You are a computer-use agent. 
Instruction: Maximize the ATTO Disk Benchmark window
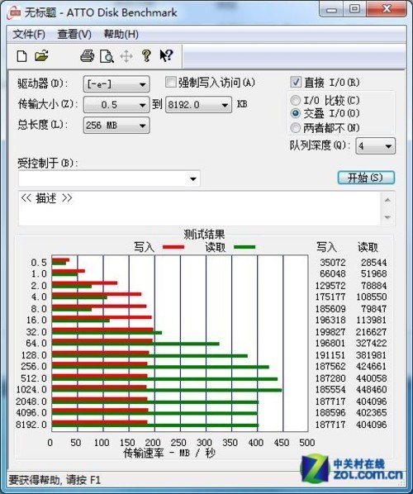pyautogui.click(x=354, y=9)
